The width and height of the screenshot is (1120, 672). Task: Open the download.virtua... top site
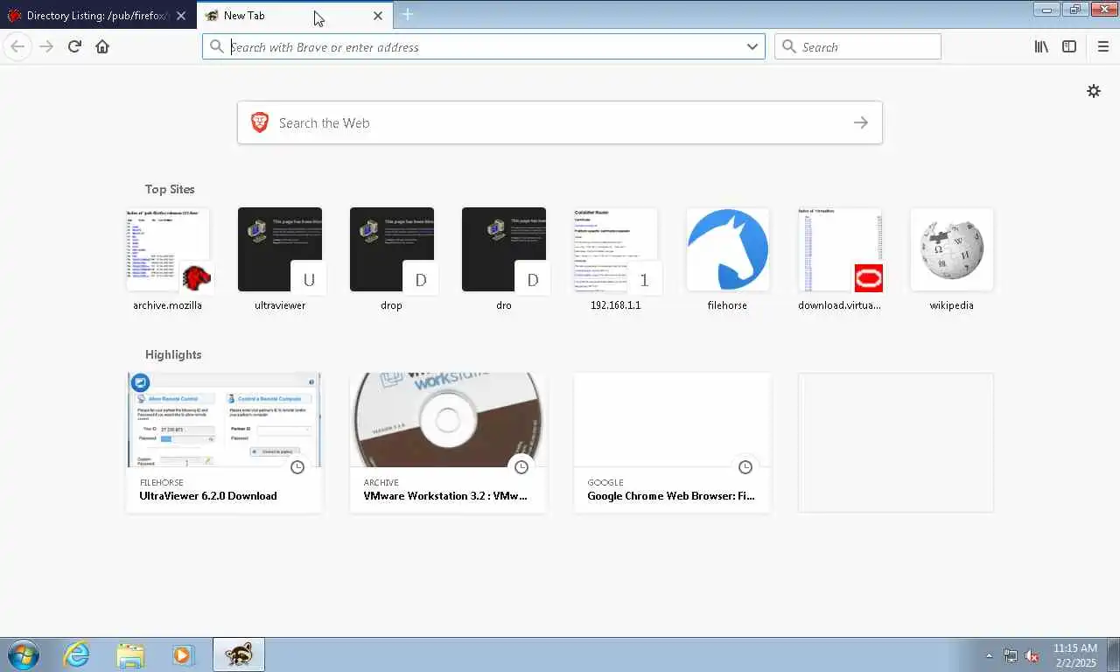click(x=840, y=259)
